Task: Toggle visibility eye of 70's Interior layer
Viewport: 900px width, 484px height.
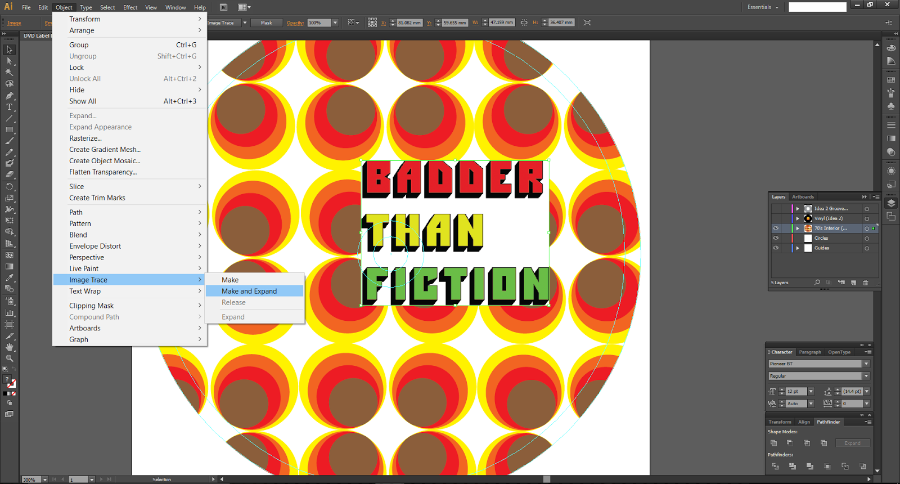Action: point(776,228)
